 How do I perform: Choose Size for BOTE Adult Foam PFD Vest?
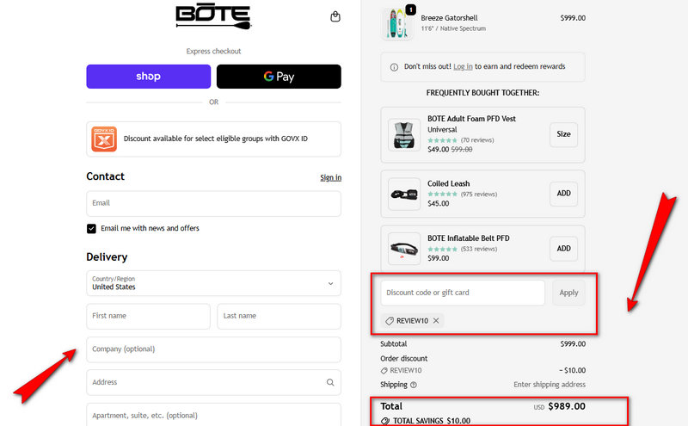[563, 134]
